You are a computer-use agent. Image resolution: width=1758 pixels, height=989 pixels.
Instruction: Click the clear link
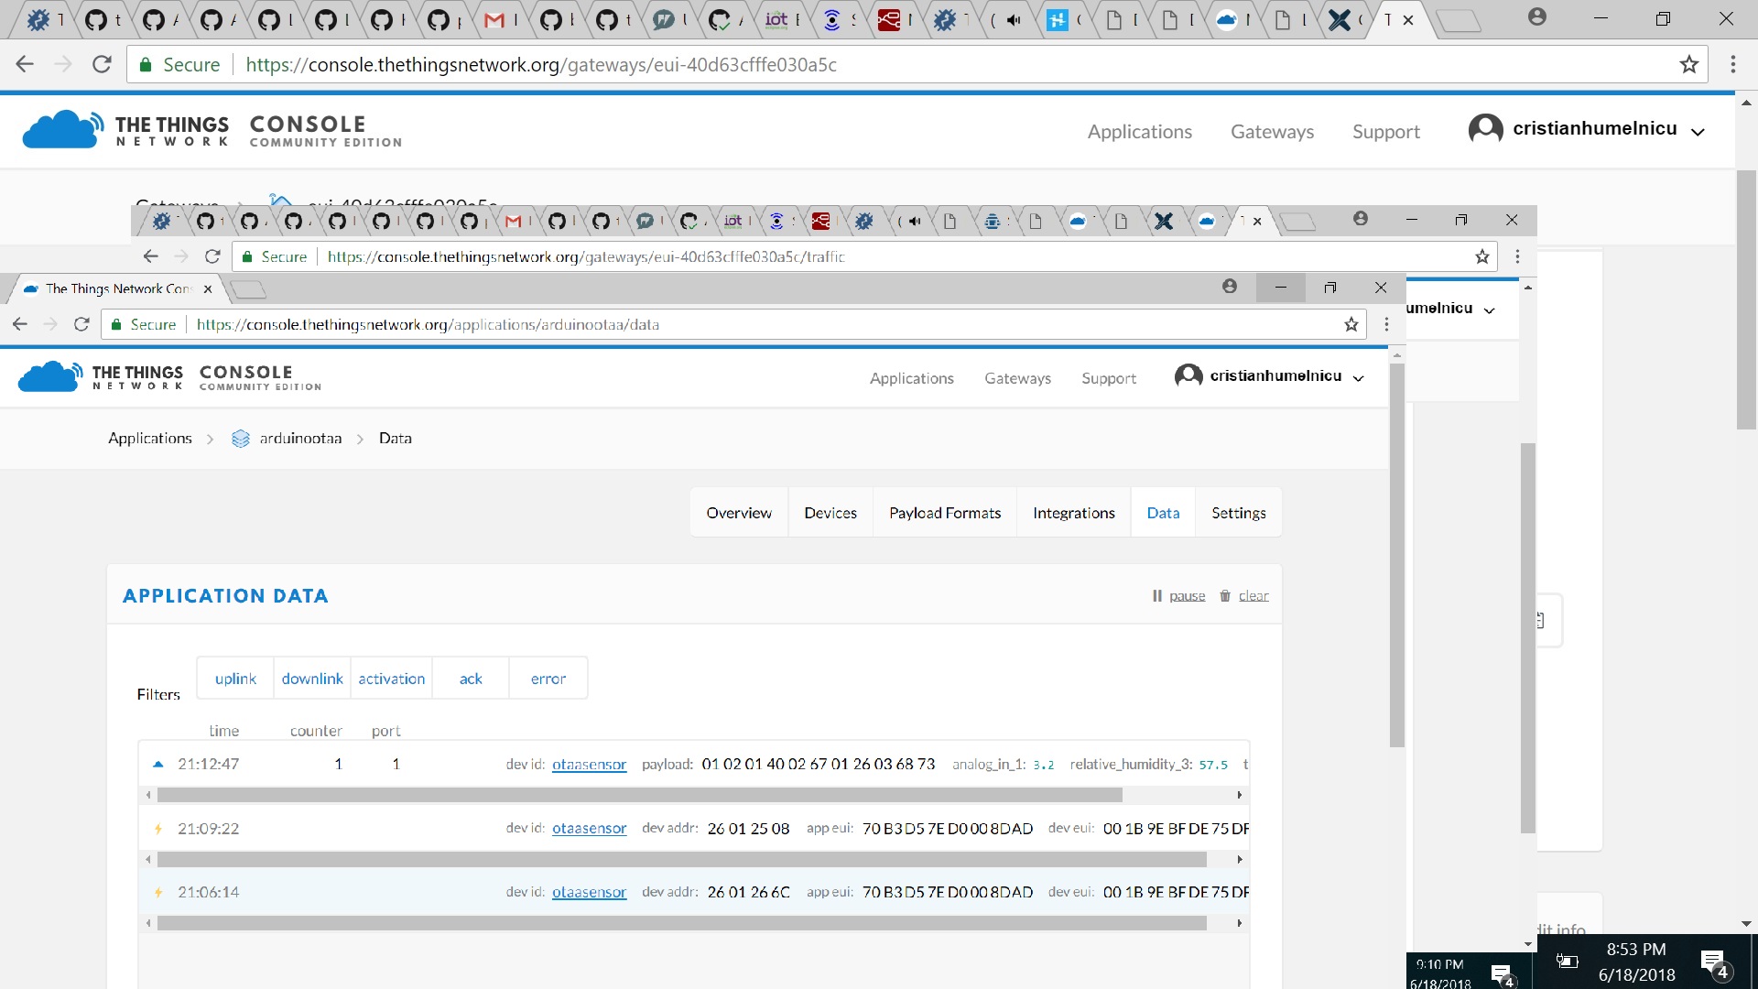pyautogui.click(x=1253, y=596)
